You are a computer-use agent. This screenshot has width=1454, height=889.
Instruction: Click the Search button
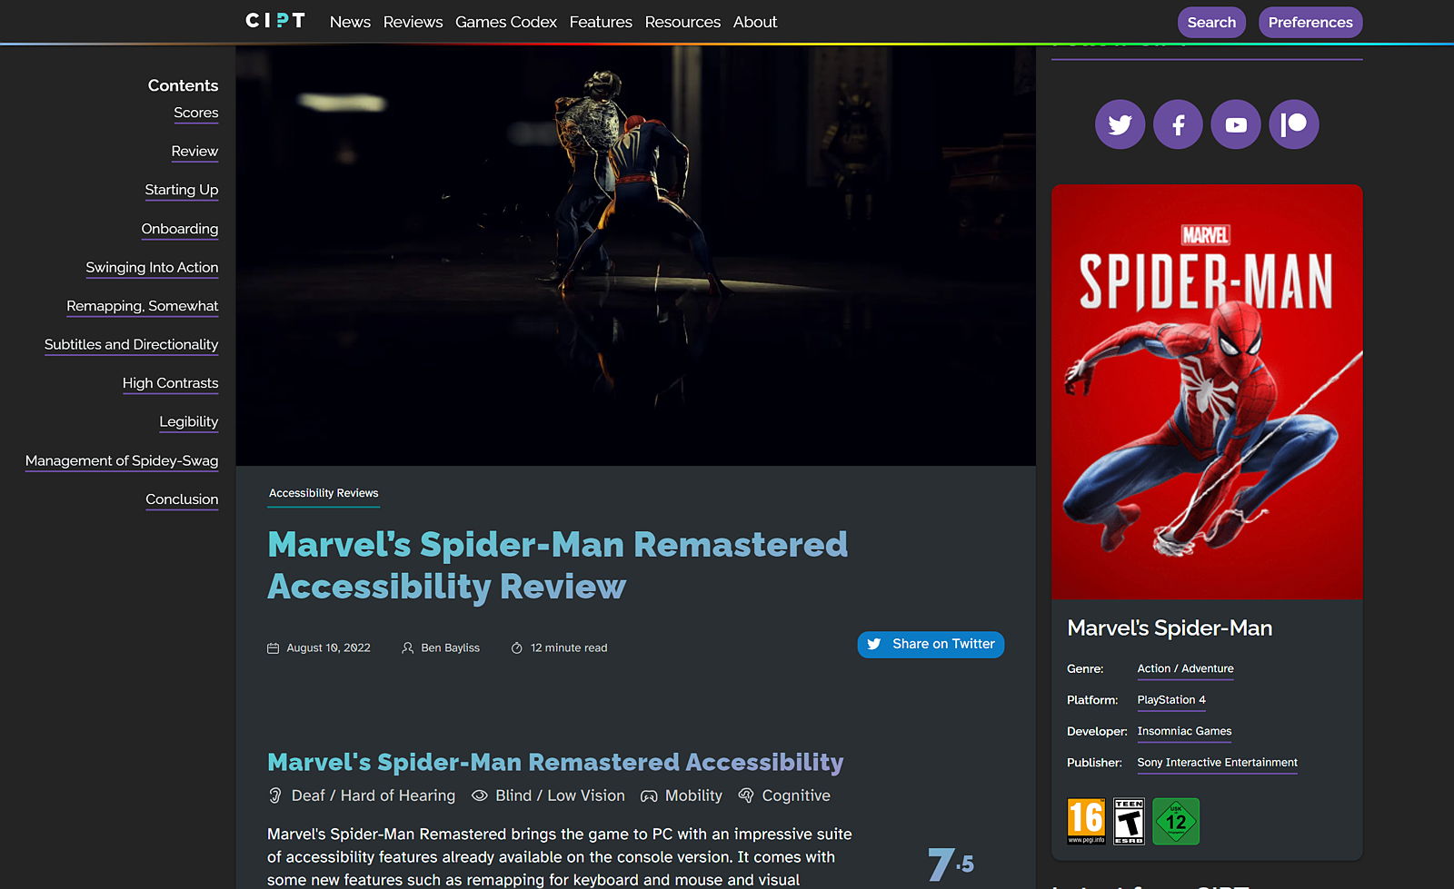coord(1211,22)
